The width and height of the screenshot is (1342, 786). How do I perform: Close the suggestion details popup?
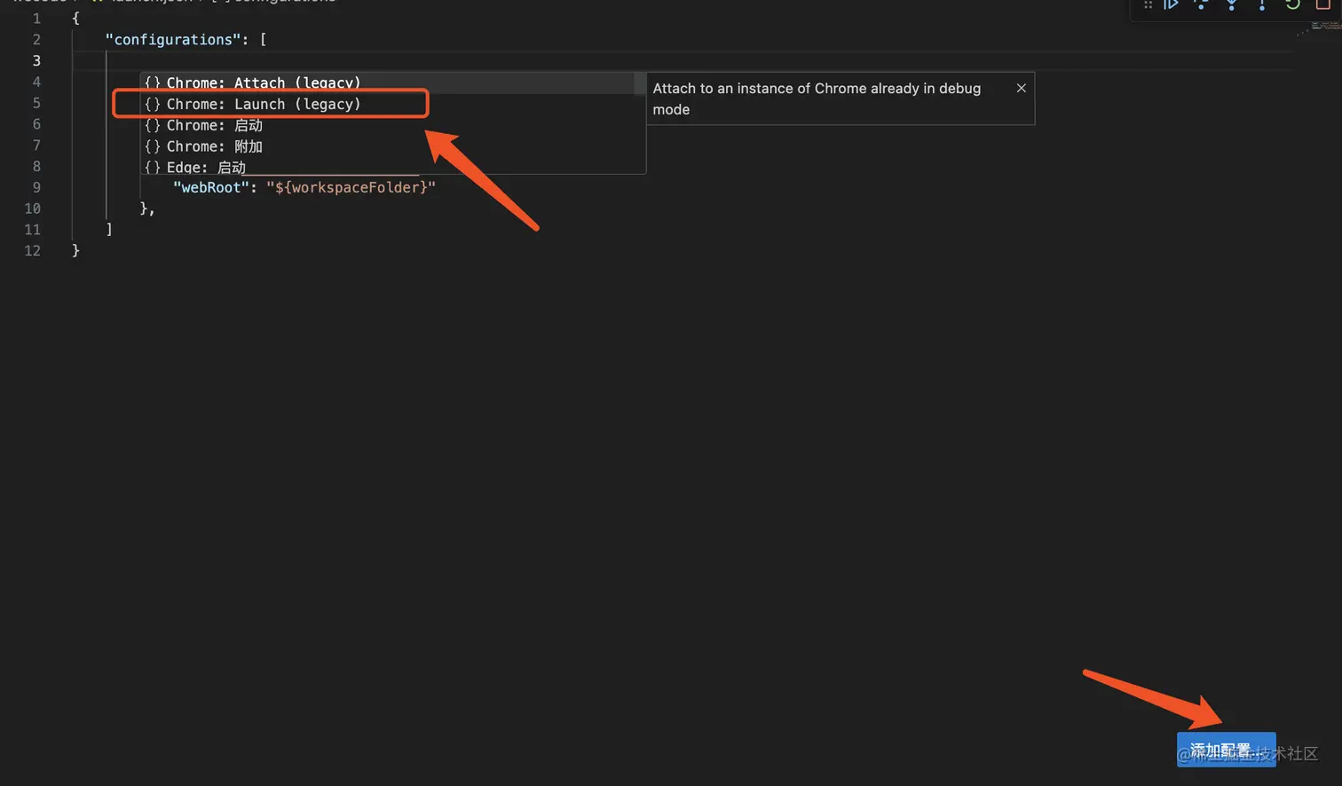click(1022, 88)
